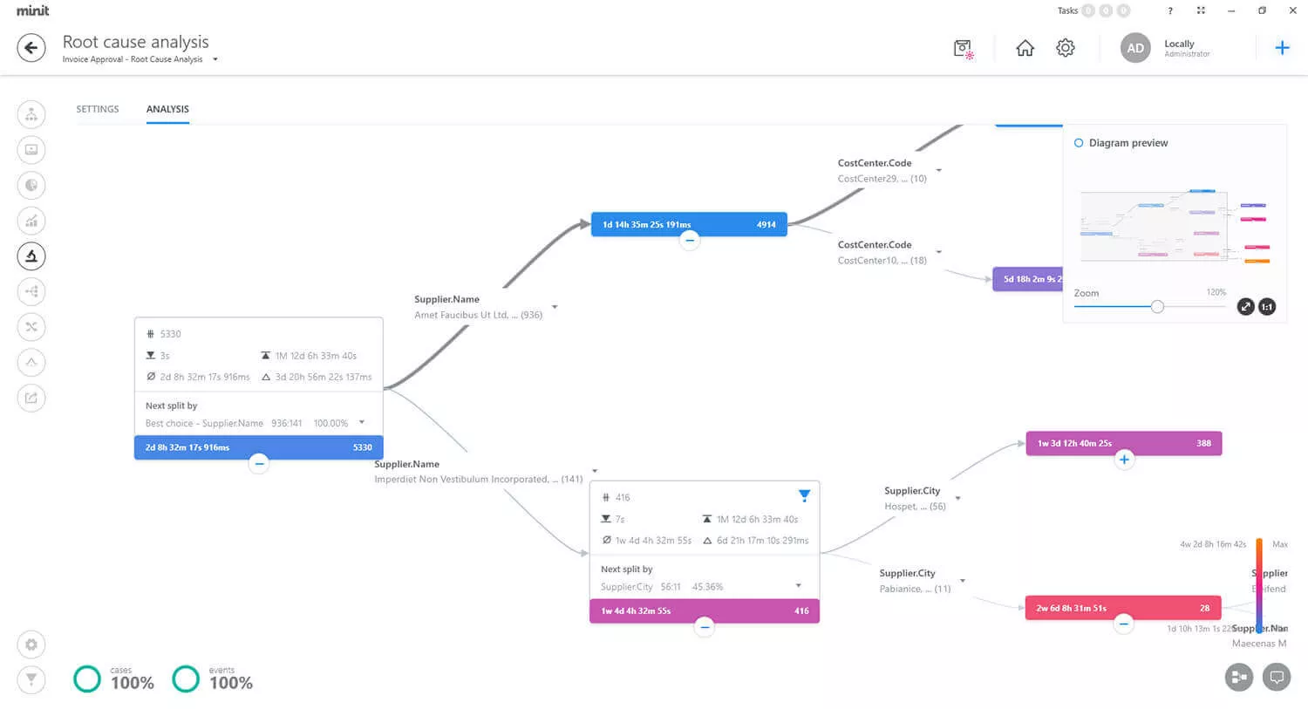Open the bar chart trend view

click(31, 221)
